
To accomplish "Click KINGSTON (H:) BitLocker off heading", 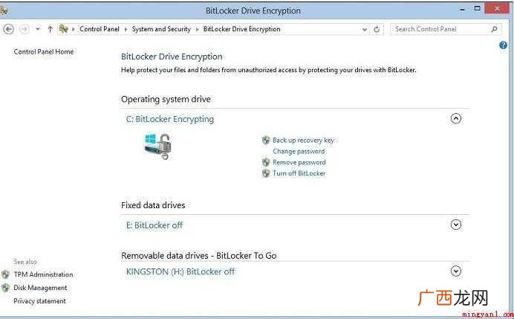I will pyautogui.click(x=180, y=271).
